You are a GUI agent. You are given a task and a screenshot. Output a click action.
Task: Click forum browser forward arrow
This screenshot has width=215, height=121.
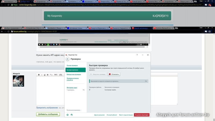click(5, 31)
